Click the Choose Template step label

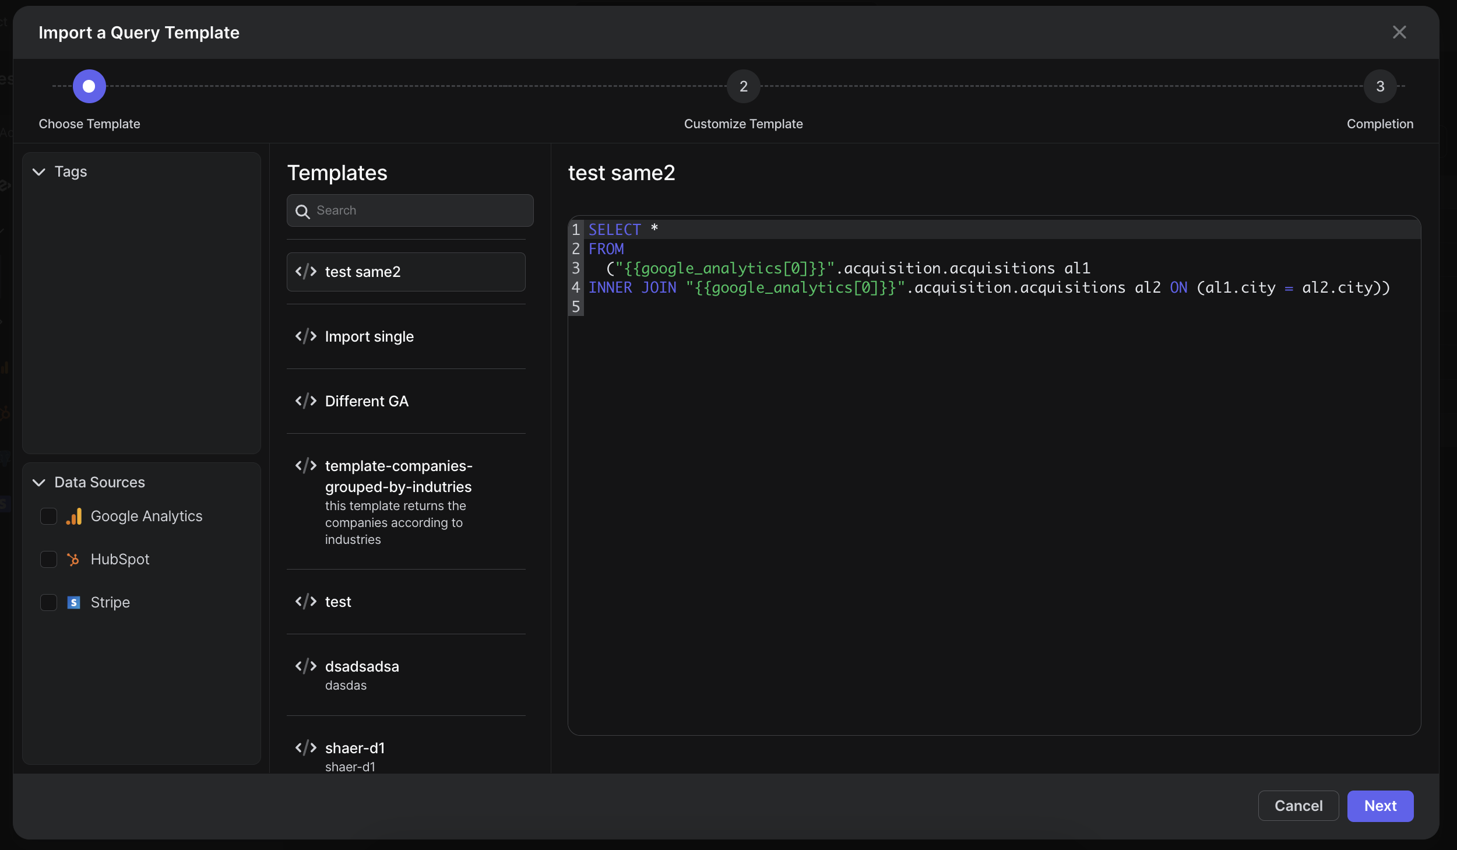(89, 124)
